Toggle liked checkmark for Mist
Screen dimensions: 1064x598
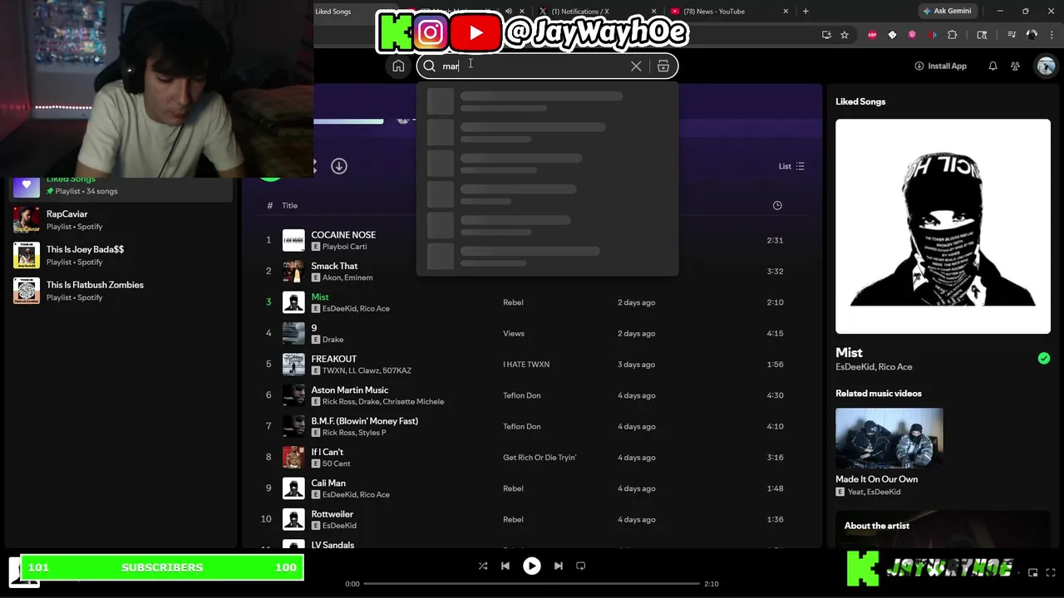tap(1044, 359)
